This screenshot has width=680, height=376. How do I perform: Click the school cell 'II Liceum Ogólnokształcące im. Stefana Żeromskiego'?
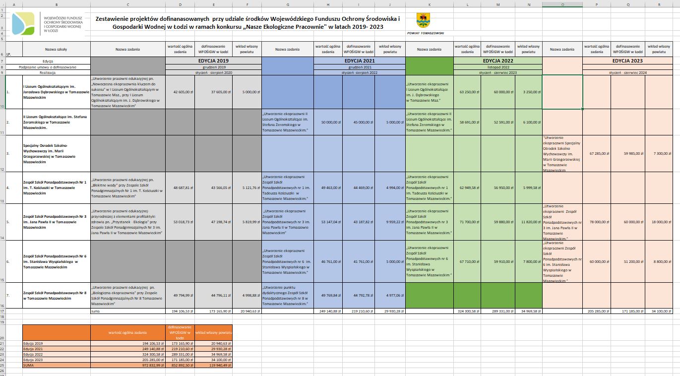[56, 122]
